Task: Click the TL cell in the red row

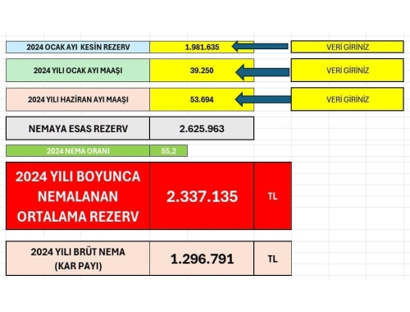Action: [272, 196]
